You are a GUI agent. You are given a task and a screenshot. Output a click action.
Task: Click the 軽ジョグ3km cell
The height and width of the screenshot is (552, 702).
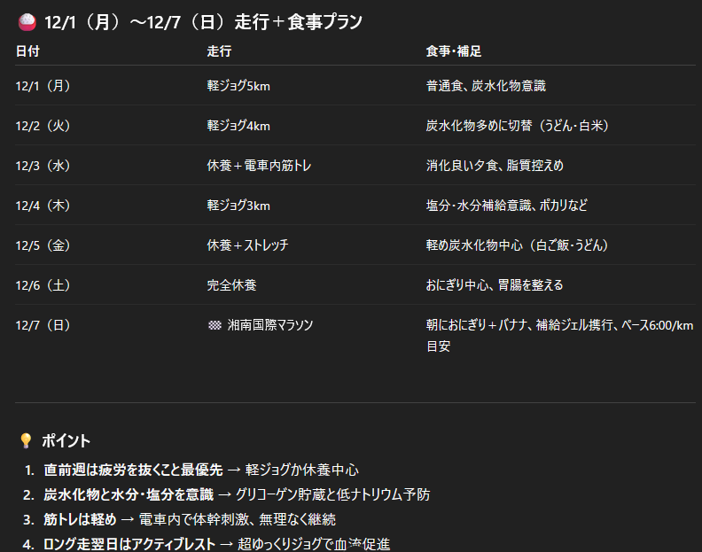(x=238, y=206)
